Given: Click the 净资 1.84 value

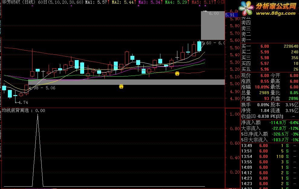Looking at the screenshot, I should pyautogui.click(x=265, y=111).
